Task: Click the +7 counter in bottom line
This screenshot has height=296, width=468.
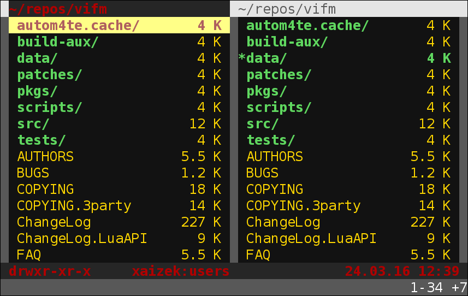Action: pos(459,288)
